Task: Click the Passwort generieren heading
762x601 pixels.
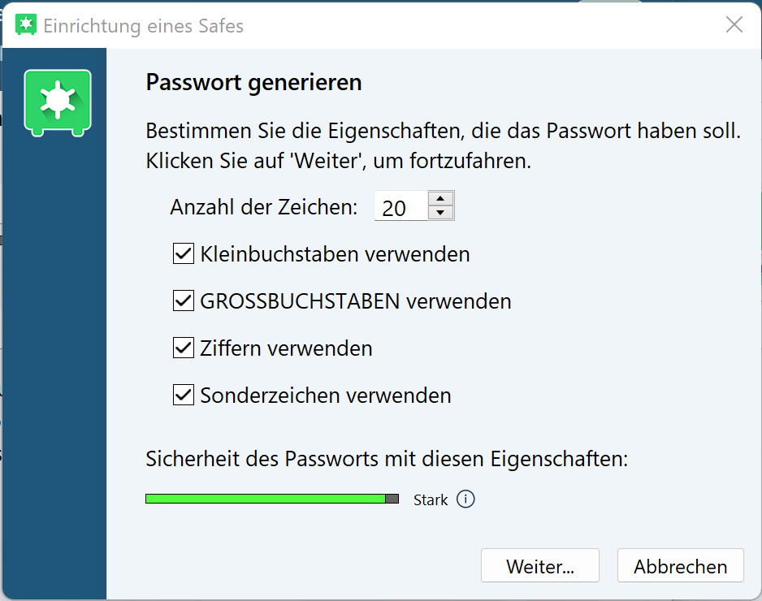Action: click(x=253, y=83)
